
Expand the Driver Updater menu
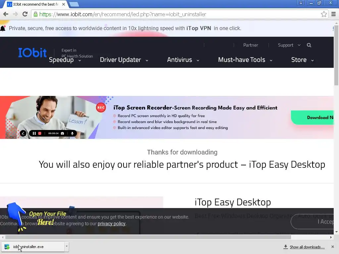(124, 60)
